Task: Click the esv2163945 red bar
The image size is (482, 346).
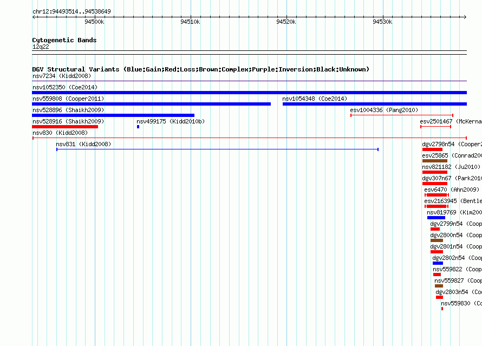Action: click(x=436, y=206)
